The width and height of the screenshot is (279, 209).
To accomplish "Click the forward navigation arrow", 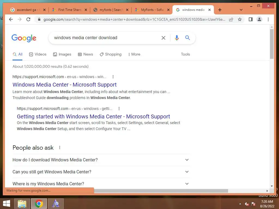I will click(20, 19).
